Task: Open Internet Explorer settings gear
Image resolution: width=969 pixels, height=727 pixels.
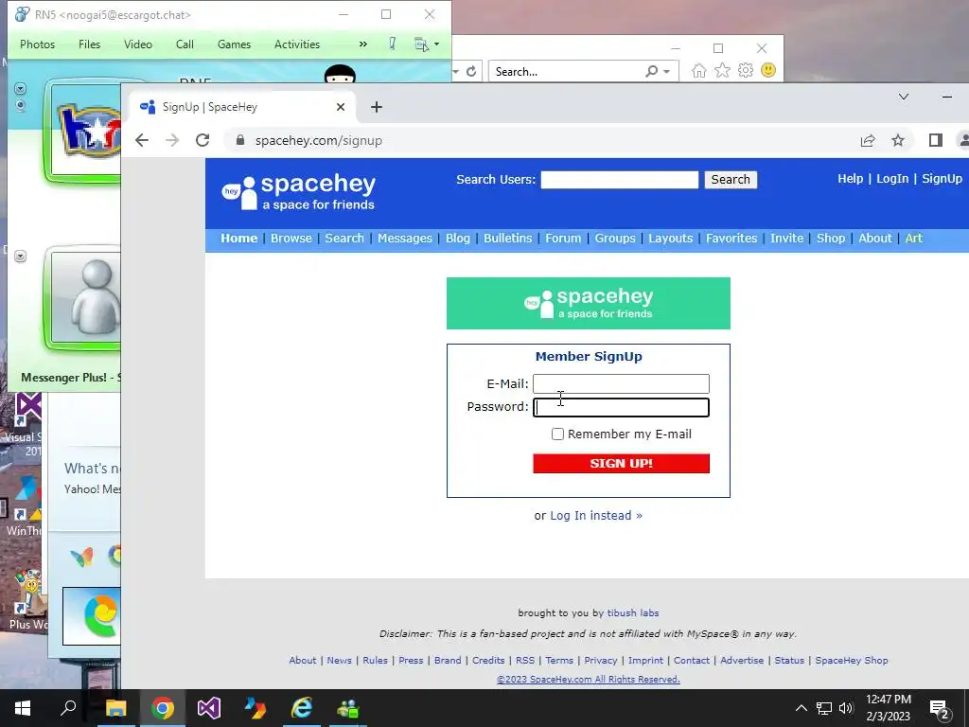Action: (x=746, y=70)
